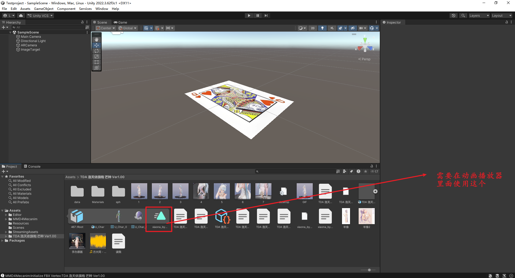Toggle Persp projection label
This screenshot has height=278, width=515.
(364, 59)
